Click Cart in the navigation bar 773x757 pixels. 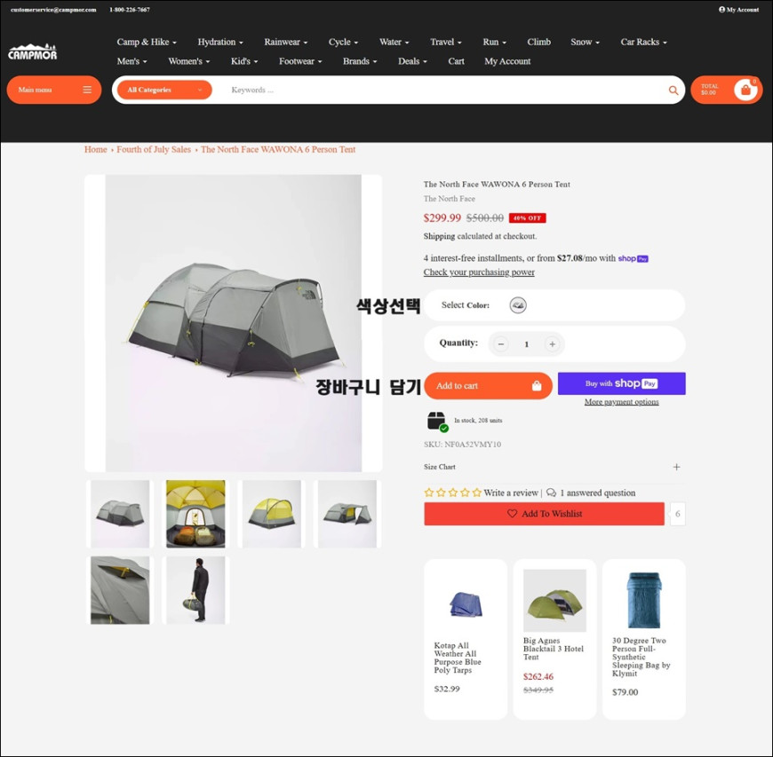point(456,61)
